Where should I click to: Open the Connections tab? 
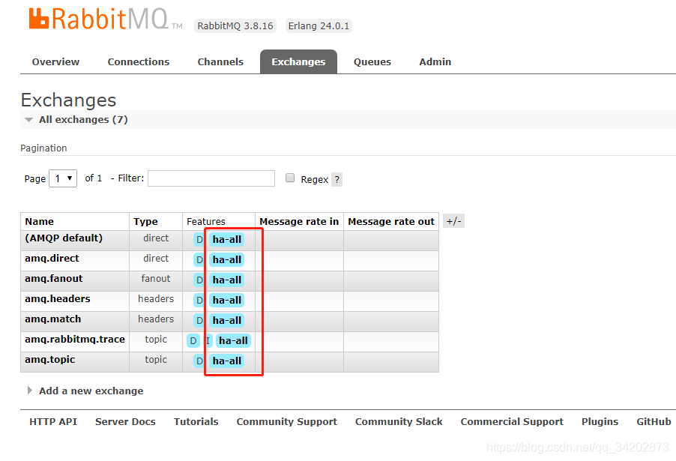139,61
